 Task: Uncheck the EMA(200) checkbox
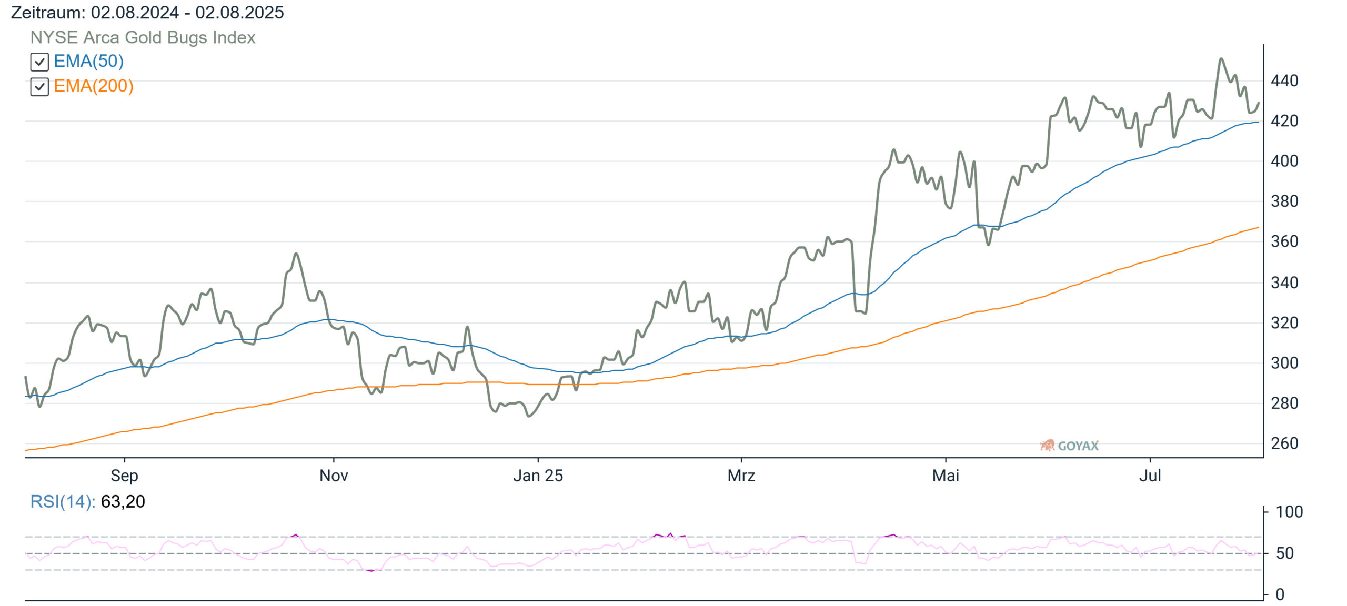(39, 87)
